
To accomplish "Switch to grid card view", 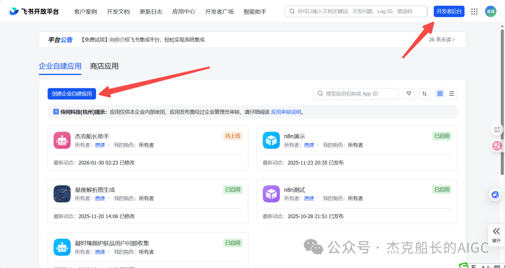I will tap(440, 94).
